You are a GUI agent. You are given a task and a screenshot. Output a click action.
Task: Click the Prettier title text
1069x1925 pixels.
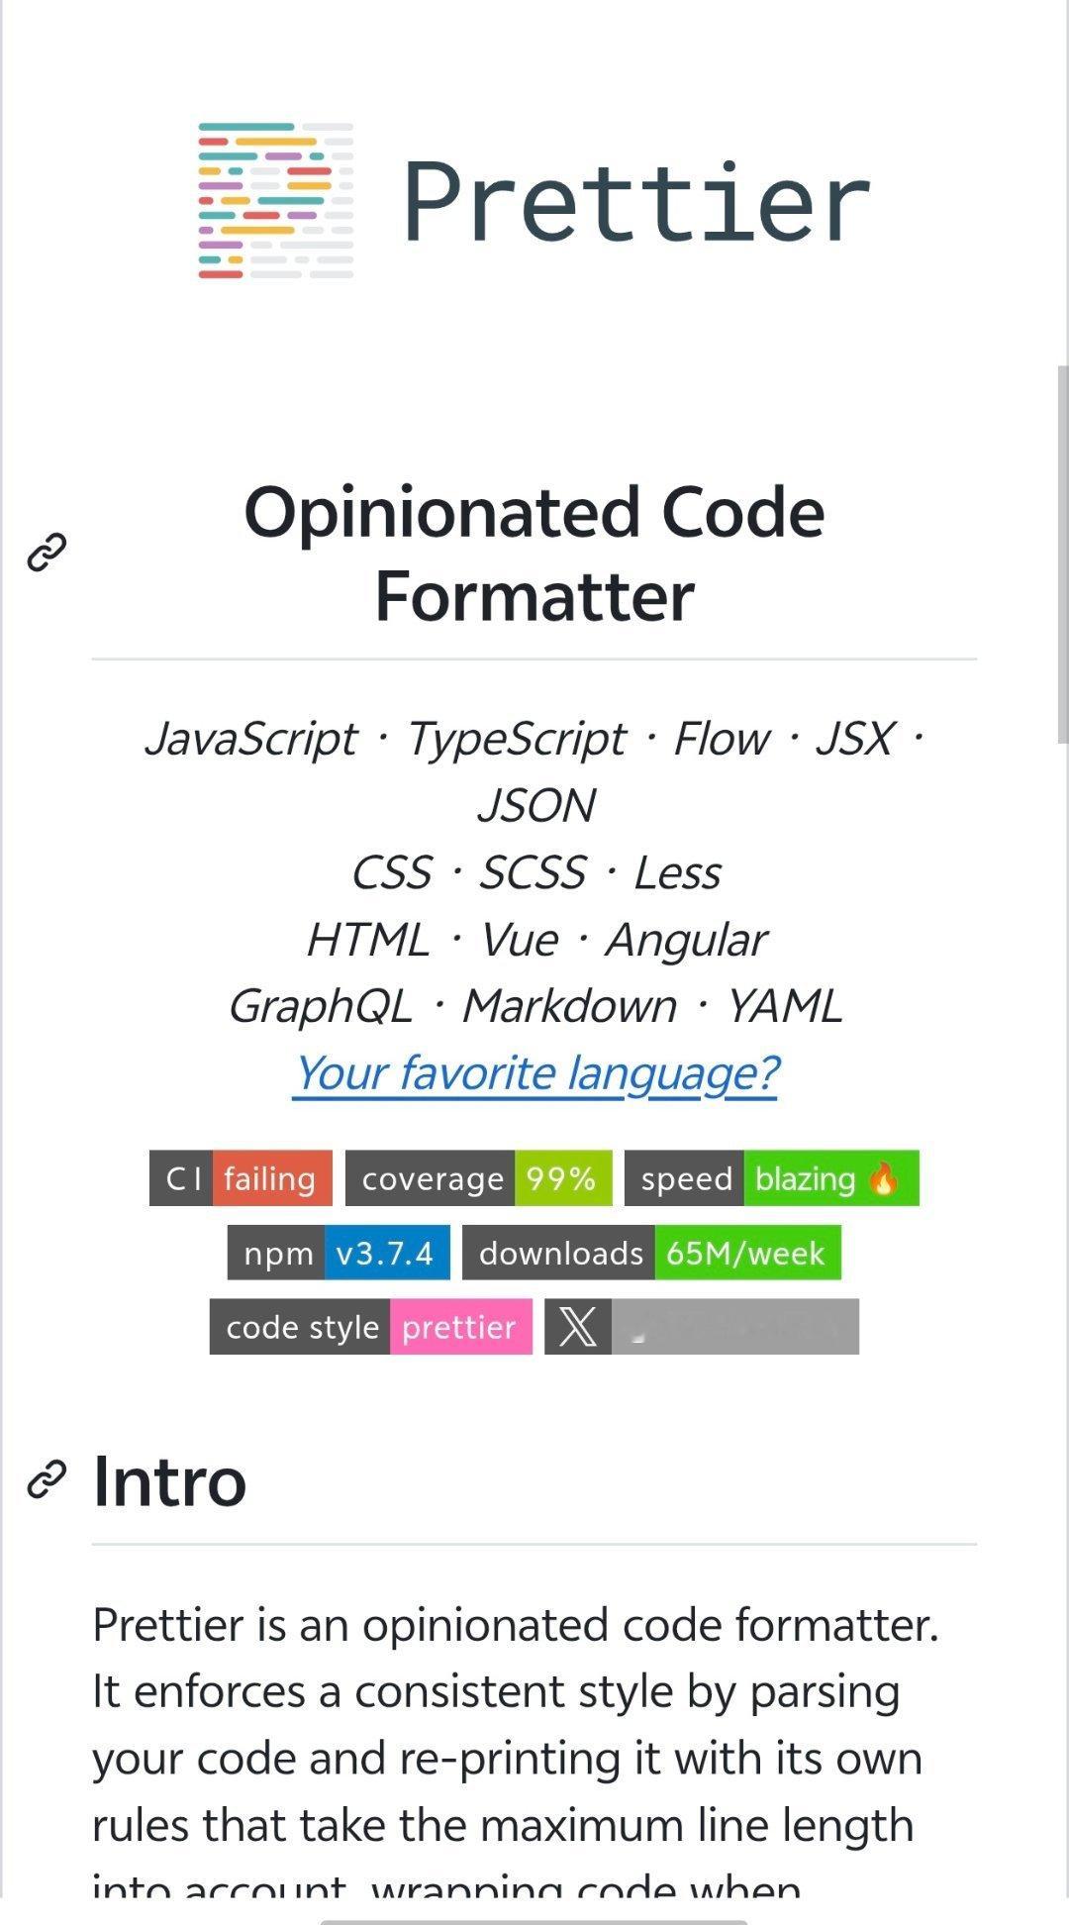point(635,203)
